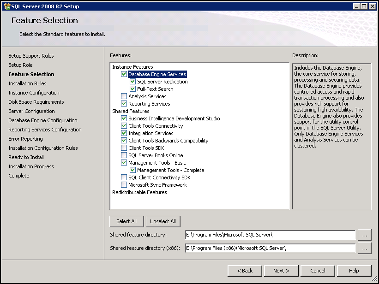Enable Analysis Services
Screen dimensions: 379x284
click(x=123, y=96)
